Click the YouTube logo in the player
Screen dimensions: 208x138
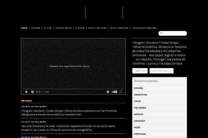point(114,92)
